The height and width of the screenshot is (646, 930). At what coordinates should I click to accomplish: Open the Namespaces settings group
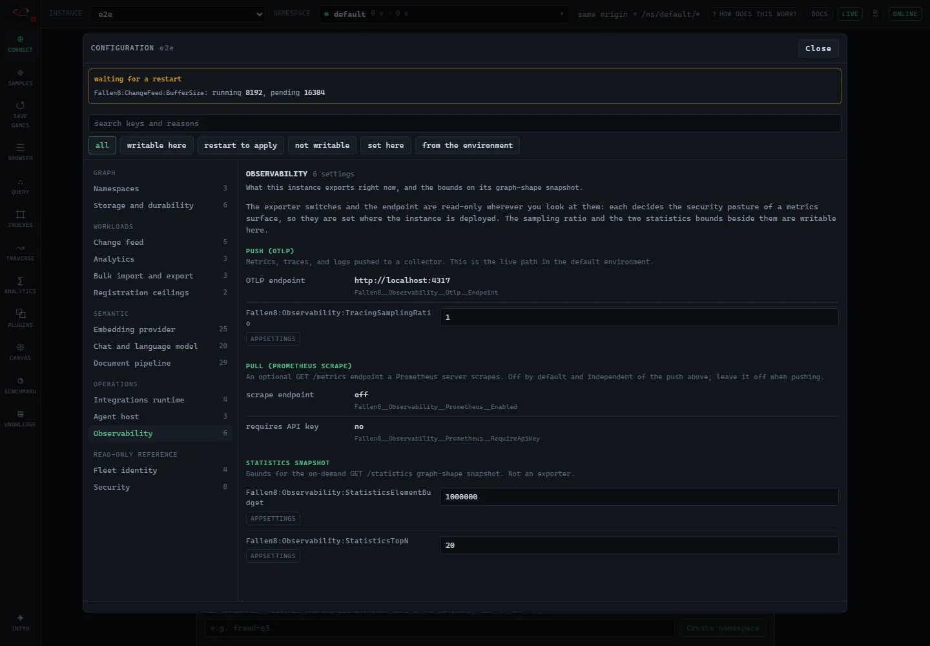click(160, 189)
